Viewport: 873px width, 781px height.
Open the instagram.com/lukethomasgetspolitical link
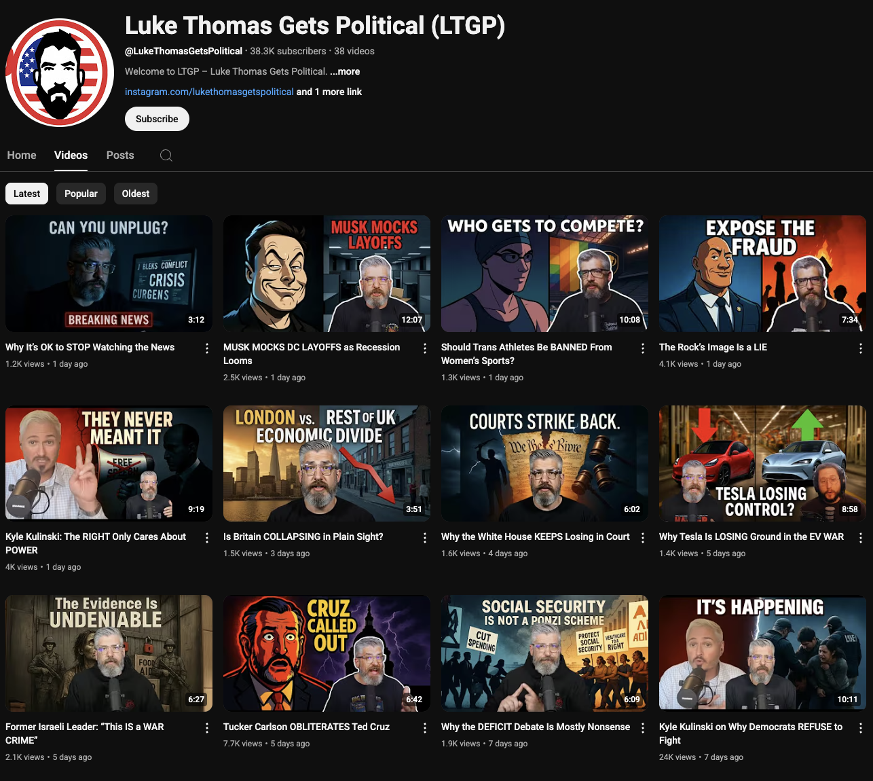(x=209, y=92)
